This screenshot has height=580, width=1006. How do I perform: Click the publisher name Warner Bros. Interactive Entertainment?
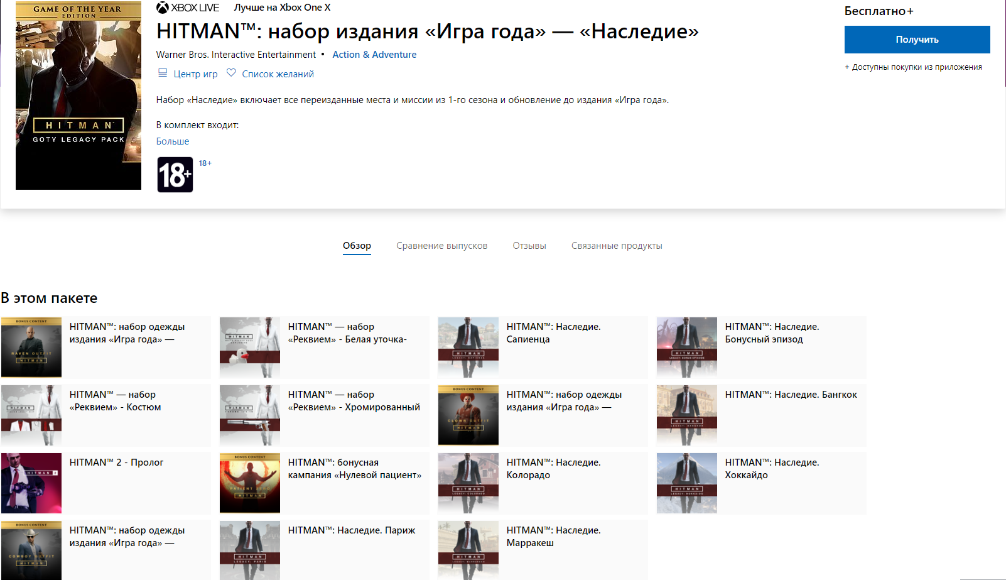(x=236, y=55)
